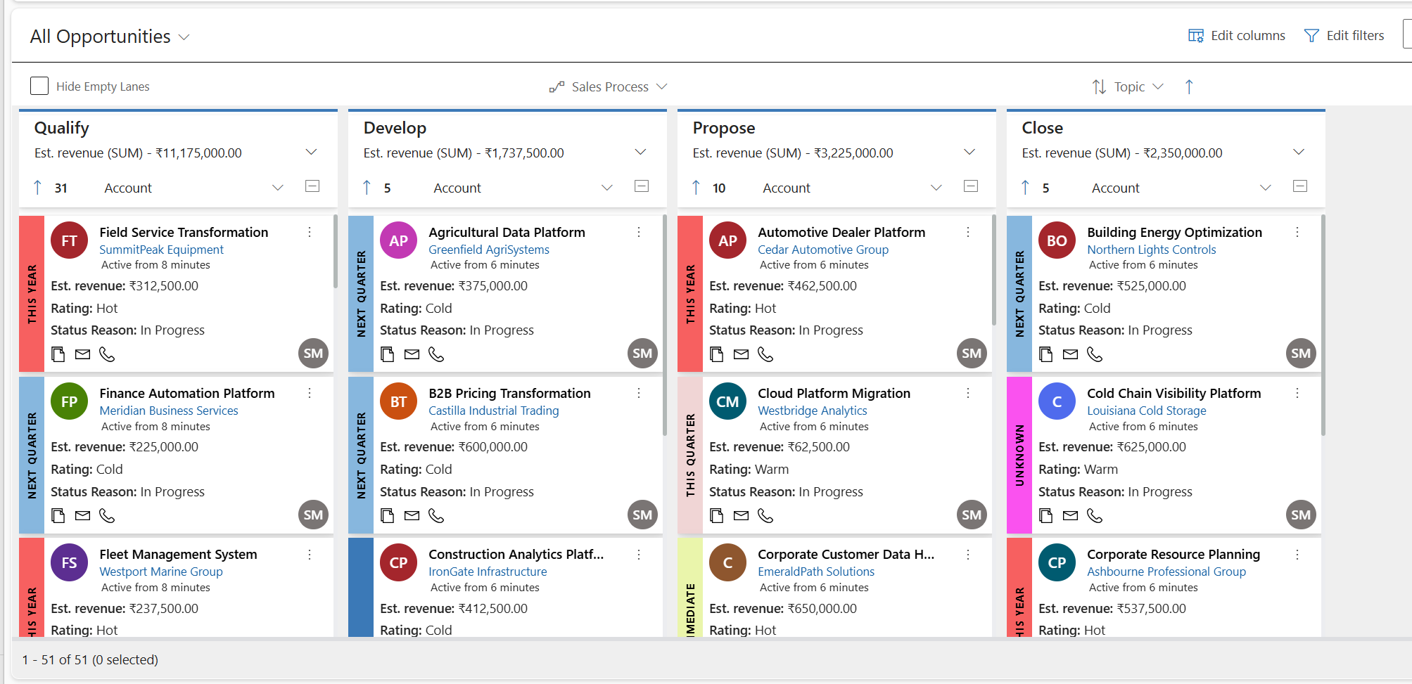Click email icon on Agricultural Data Platform card
This screenshot has width=1412, height=684.
[x=412, y=354]
